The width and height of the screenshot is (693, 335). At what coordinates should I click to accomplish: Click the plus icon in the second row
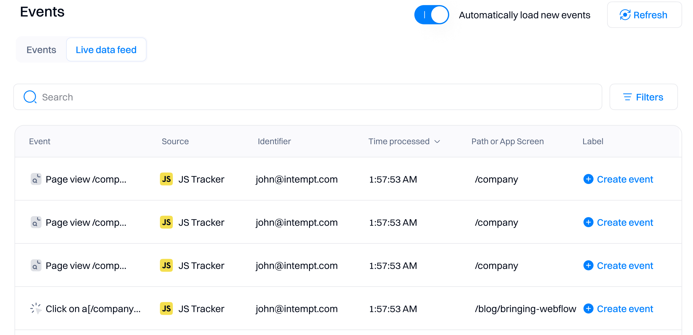[x=588, y=222]
